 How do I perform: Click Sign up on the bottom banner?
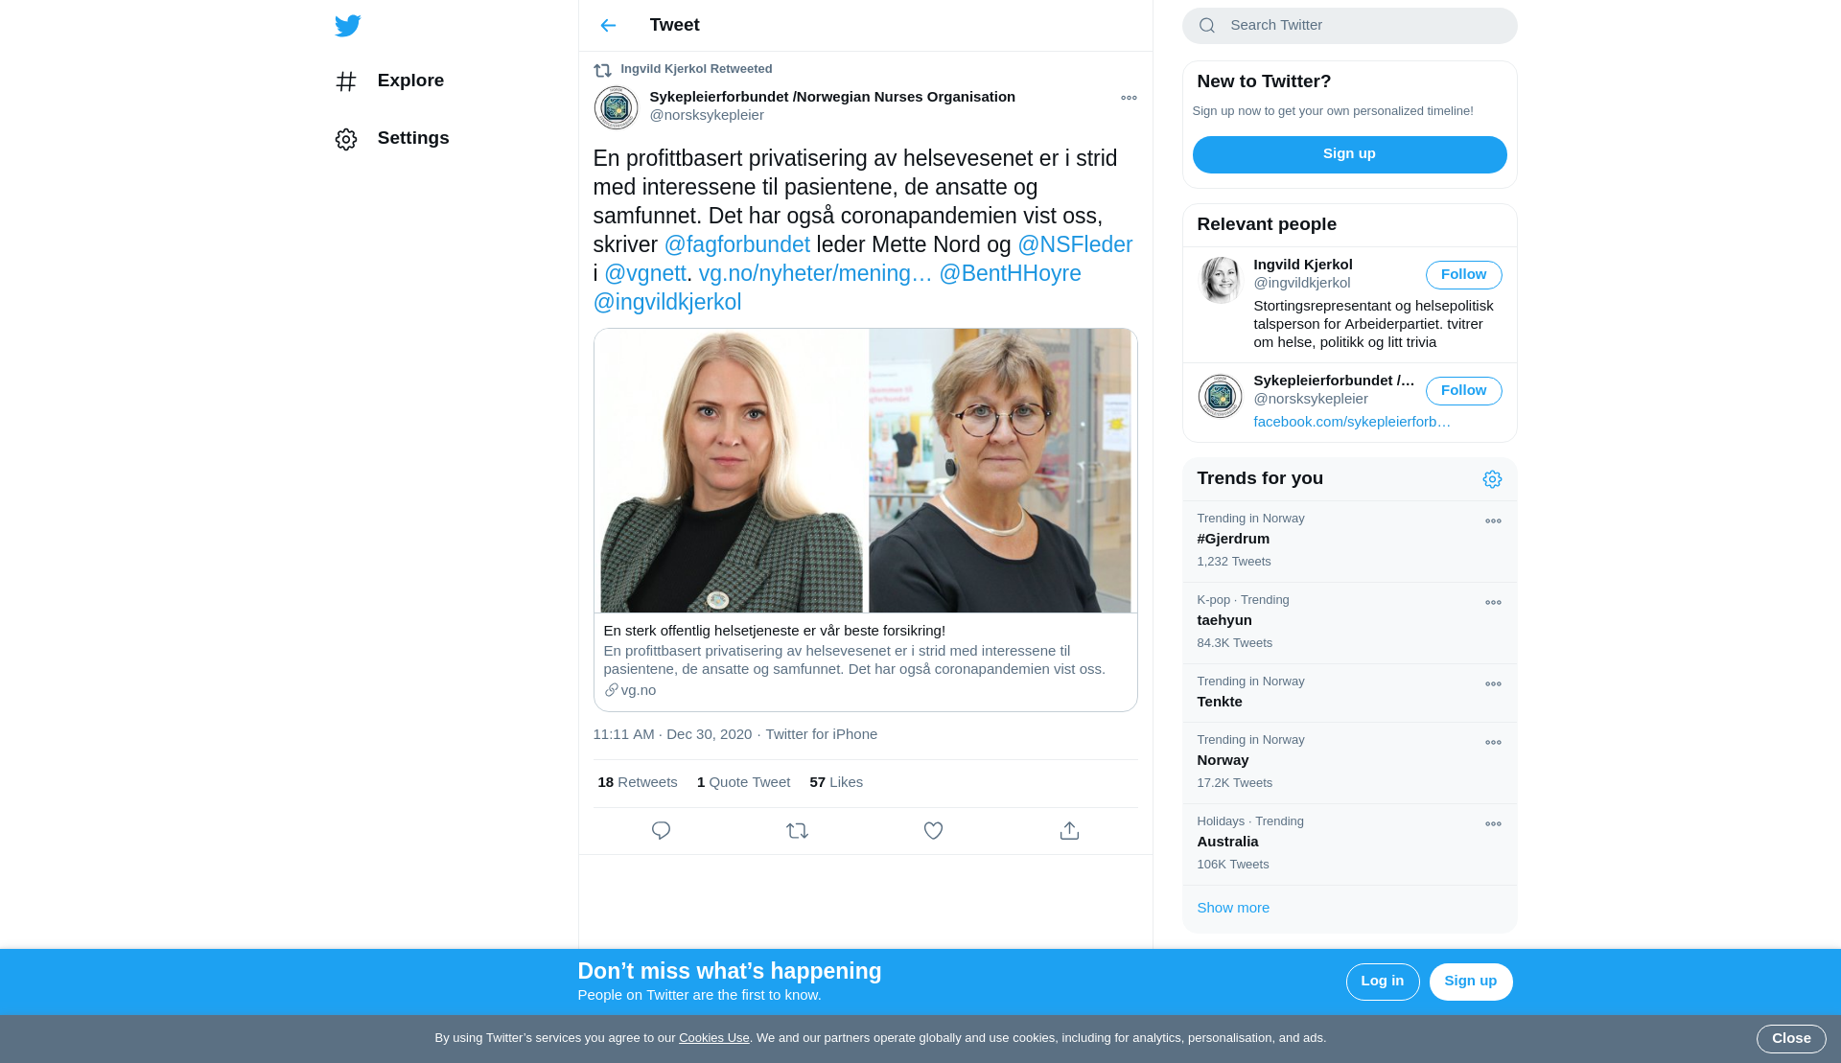(1470, 982)
